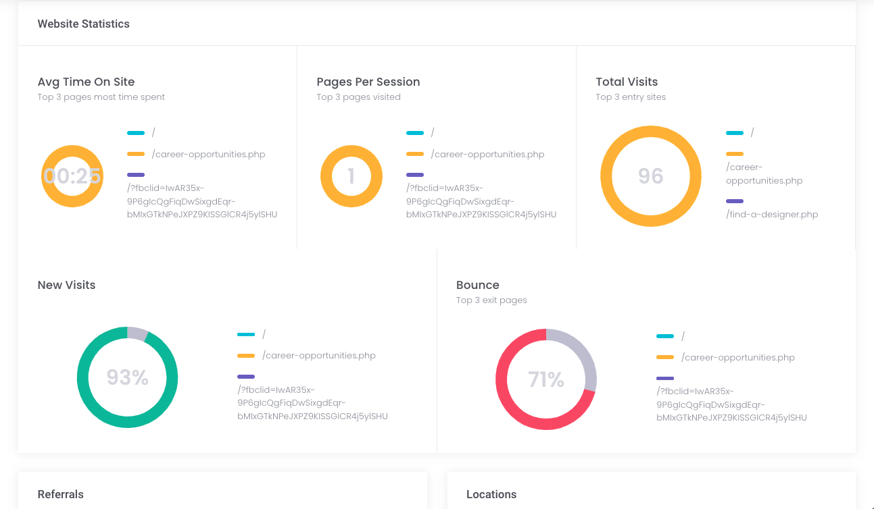
Task: Toggle the teal '/' legend swatch in Avg Time On Site
Action: [136, 133]
